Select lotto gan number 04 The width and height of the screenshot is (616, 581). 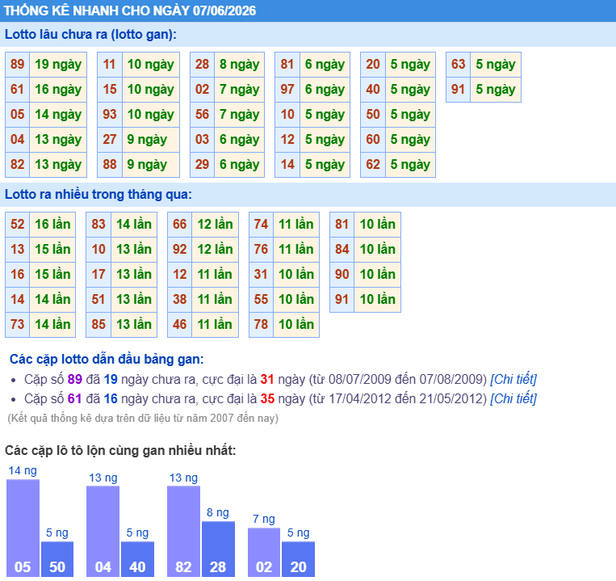(x=18, y=140)
